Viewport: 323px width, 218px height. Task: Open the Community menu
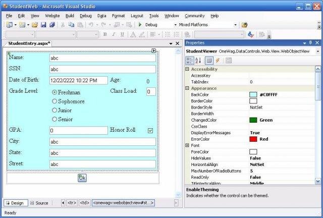pyautogui.click(x=195, y=16)
